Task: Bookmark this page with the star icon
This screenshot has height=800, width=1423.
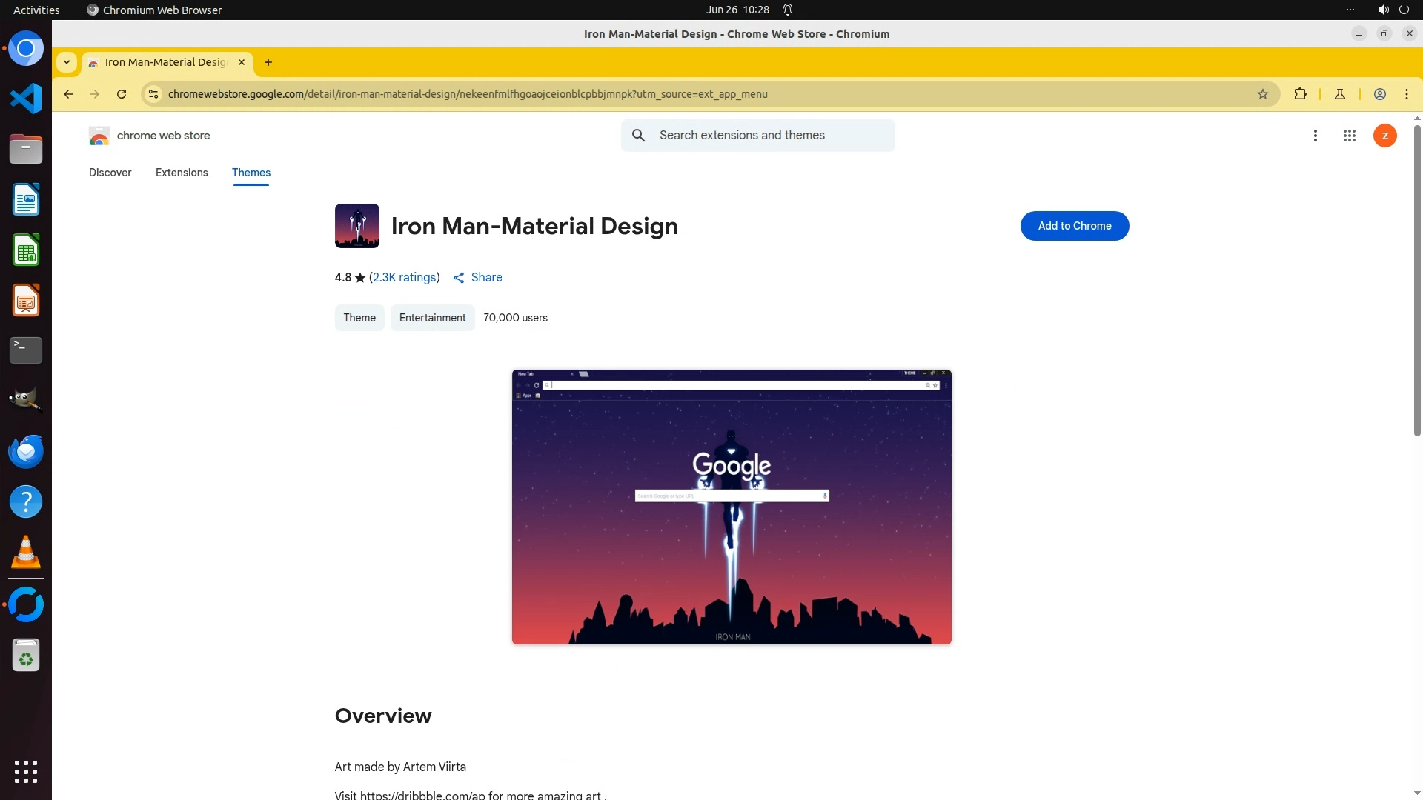Action: (x=1262, y=94)
